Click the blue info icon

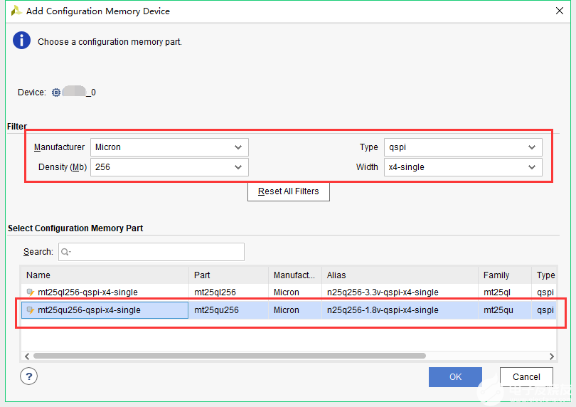tap(22, 41)
